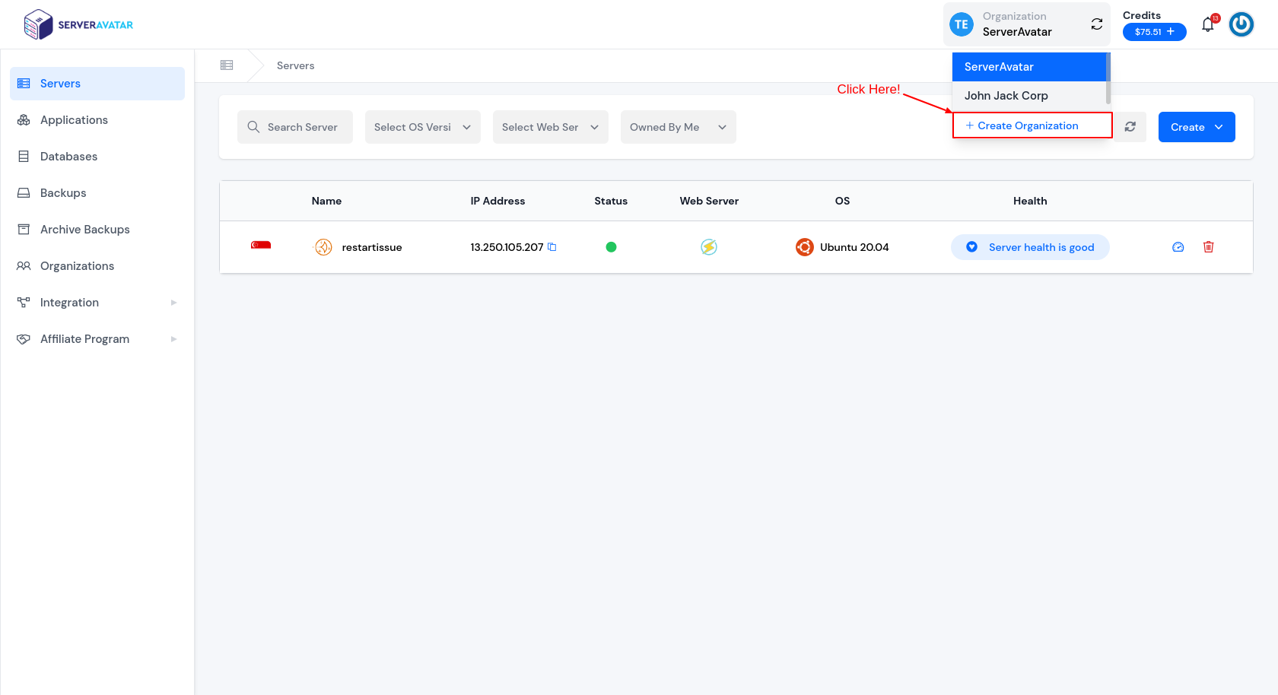Click the Databases sidebar icon
Screen dimensions: 1278x695
coord(24,157)
